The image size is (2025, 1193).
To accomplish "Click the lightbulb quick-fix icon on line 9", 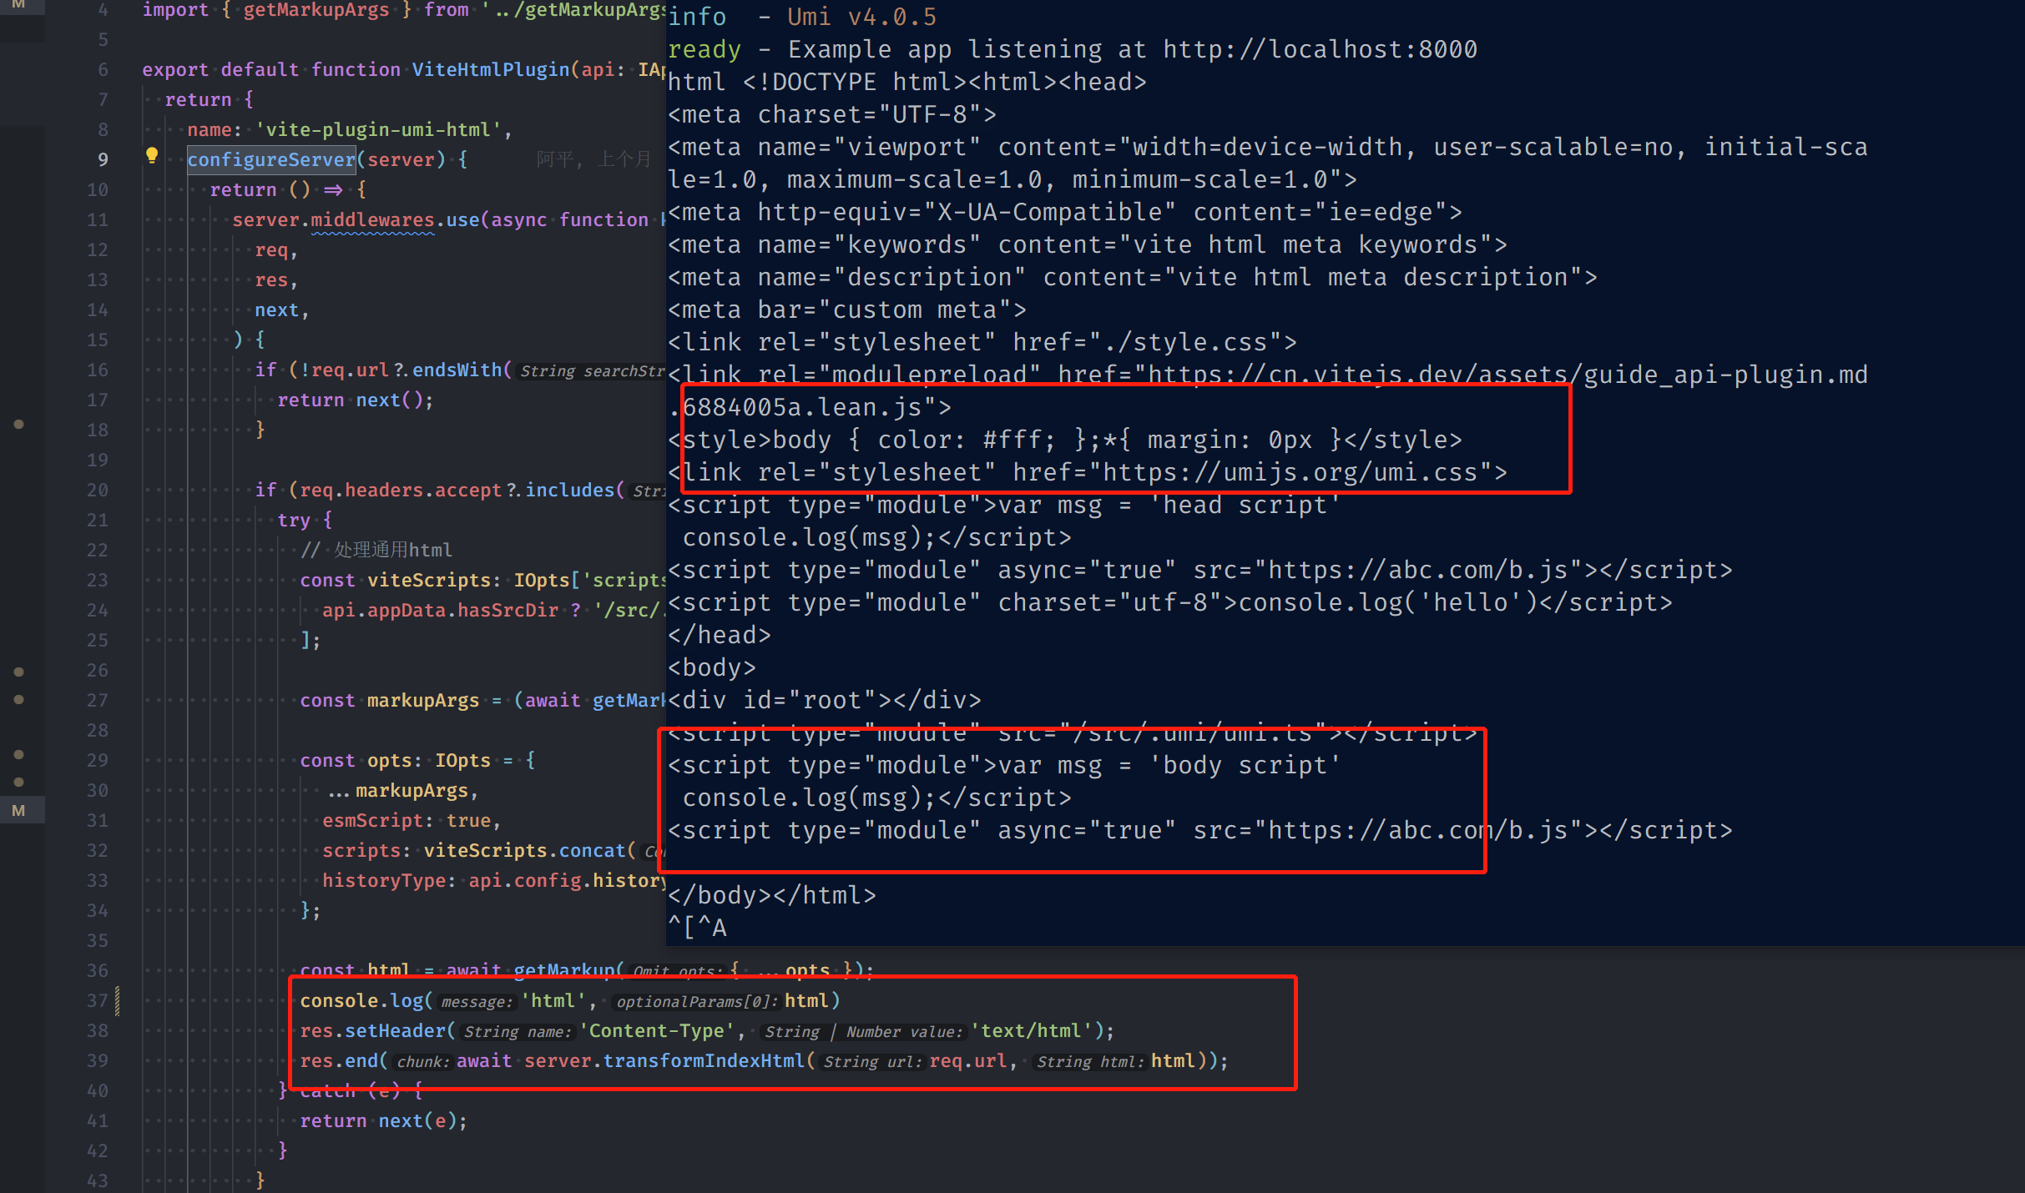I will pos(152,155).
